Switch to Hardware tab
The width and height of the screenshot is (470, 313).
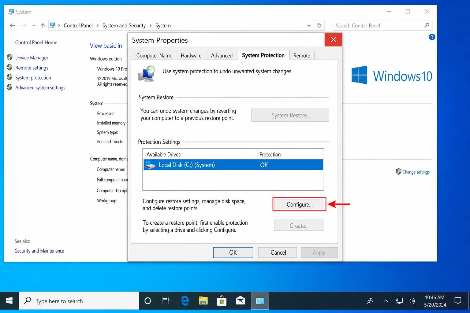[191, 56]
